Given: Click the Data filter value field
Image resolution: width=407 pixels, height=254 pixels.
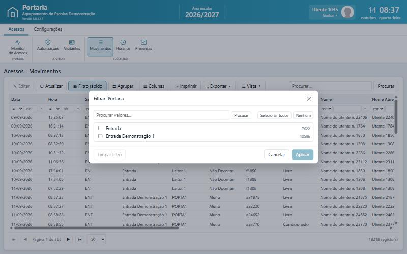Looking at the screenshot, I should [x=31, y=109].
